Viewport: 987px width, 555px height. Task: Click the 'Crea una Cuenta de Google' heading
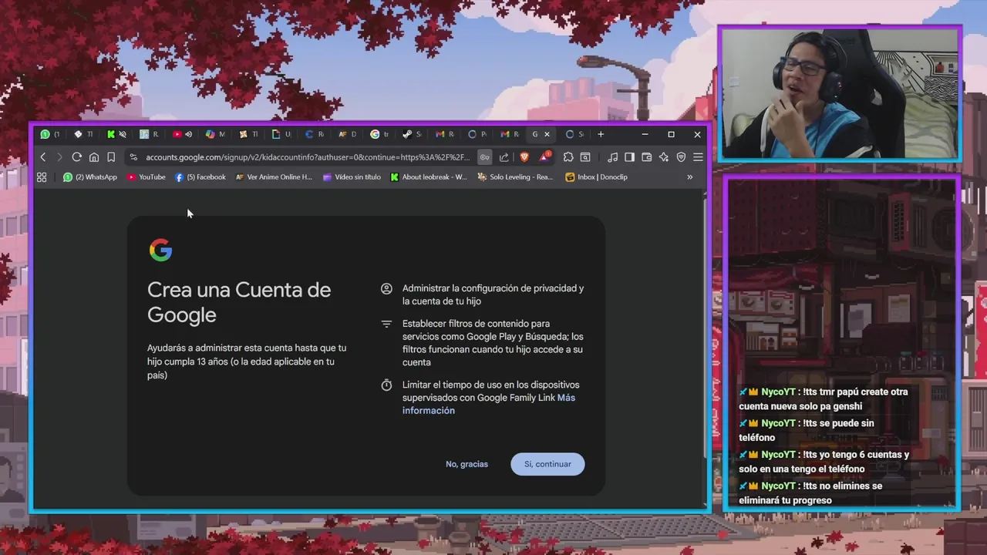coord(239,302)
